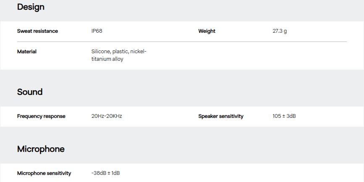Click the Microphone section heading

41,149
